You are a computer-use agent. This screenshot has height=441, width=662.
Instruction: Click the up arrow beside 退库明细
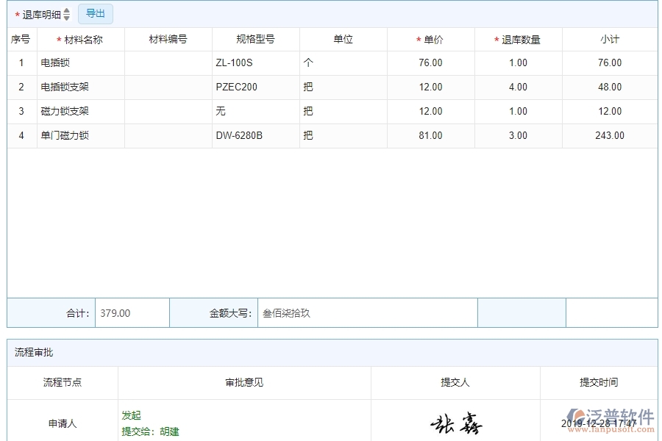pyautogui.click(x=65, y=10)
